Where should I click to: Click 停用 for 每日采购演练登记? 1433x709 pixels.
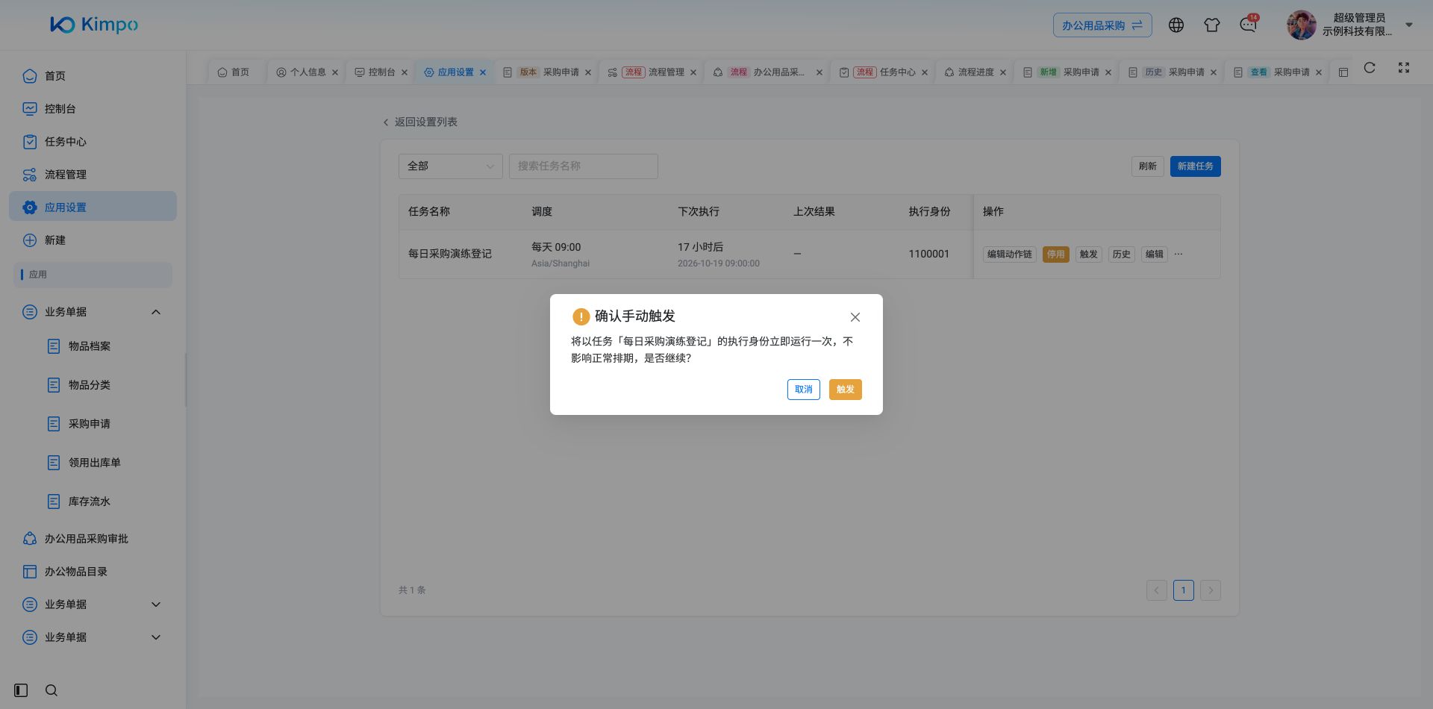[1055, 254]
